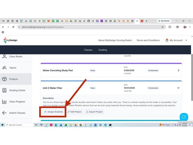Open Class Progress chart icon
Viewport: 193px width, 145px height.
[5, 102]
